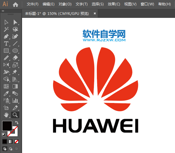Select the Line Segment tool
This screenshot has width=175, height=153.
(15, 43)
